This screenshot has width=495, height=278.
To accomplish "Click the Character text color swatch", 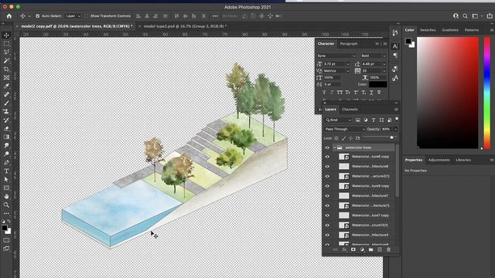I will [378, 84].
